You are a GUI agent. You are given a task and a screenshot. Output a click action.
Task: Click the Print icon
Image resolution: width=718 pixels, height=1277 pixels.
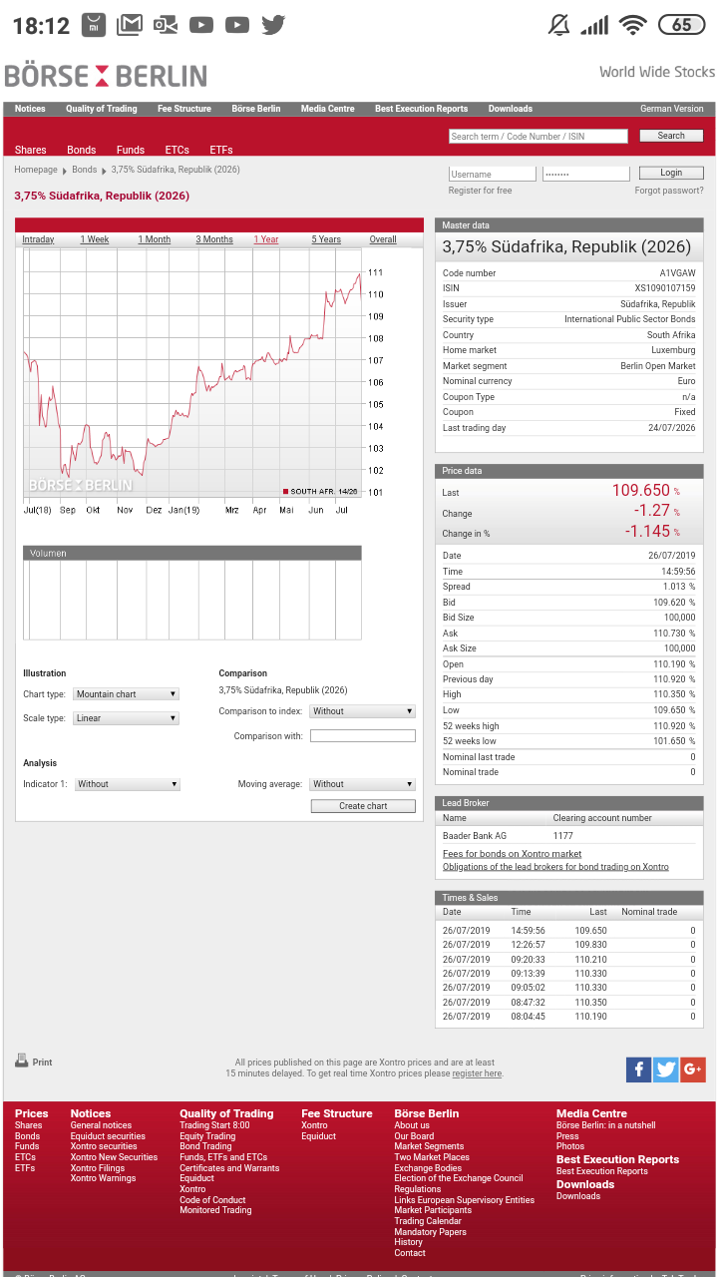click(x=22, y=1061)
